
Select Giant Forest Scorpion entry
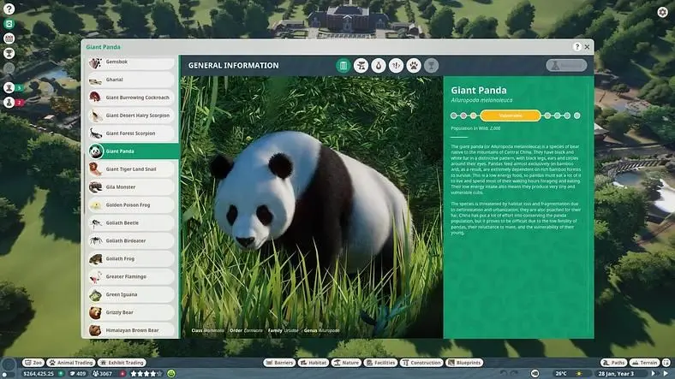coord(131,133)
